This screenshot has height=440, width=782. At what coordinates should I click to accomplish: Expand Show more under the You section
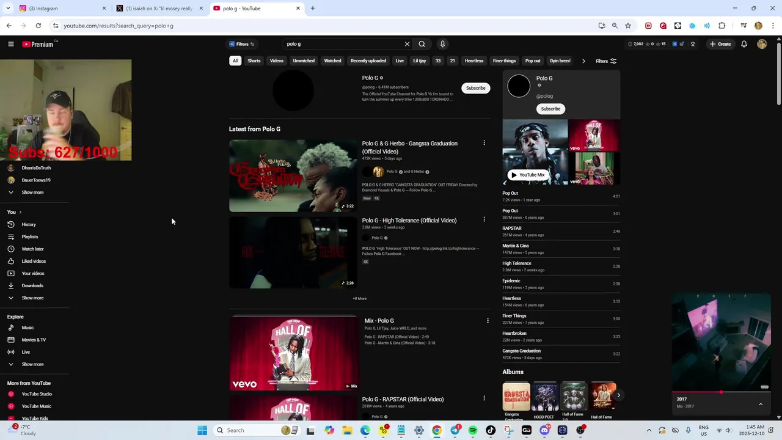pos(32,298)
